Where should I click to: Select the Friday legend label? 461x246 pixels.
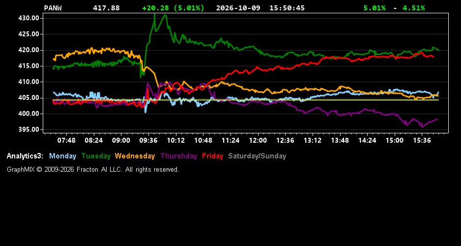[213, 156]
